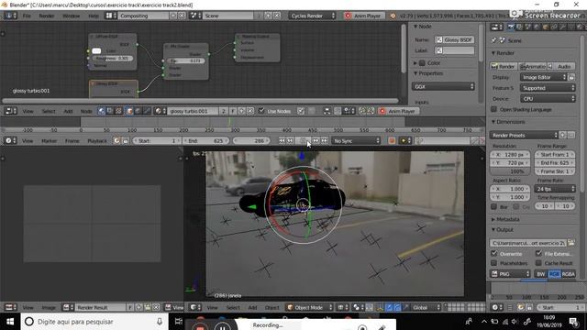Click the timeline current frame field 286
Viewport: 587px width, 330px height.
click(x=251, y=140)
